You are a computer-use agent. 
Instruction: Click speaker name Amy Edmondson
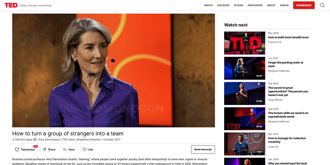(49, 140)
